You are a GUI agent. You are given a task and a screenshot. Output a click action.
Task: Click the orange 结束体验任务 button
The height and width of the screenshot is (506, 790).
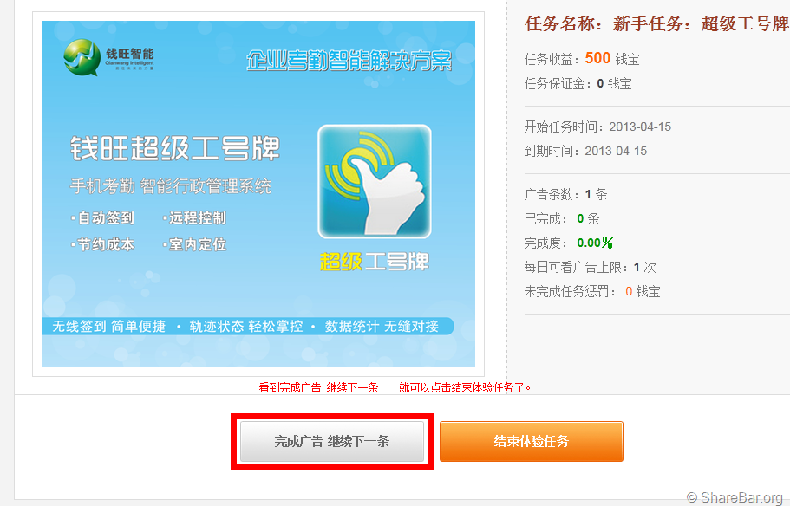point(532,441)
